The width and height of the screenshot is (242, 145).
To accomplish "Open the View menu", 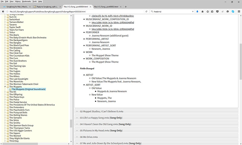I will point(11,2).
